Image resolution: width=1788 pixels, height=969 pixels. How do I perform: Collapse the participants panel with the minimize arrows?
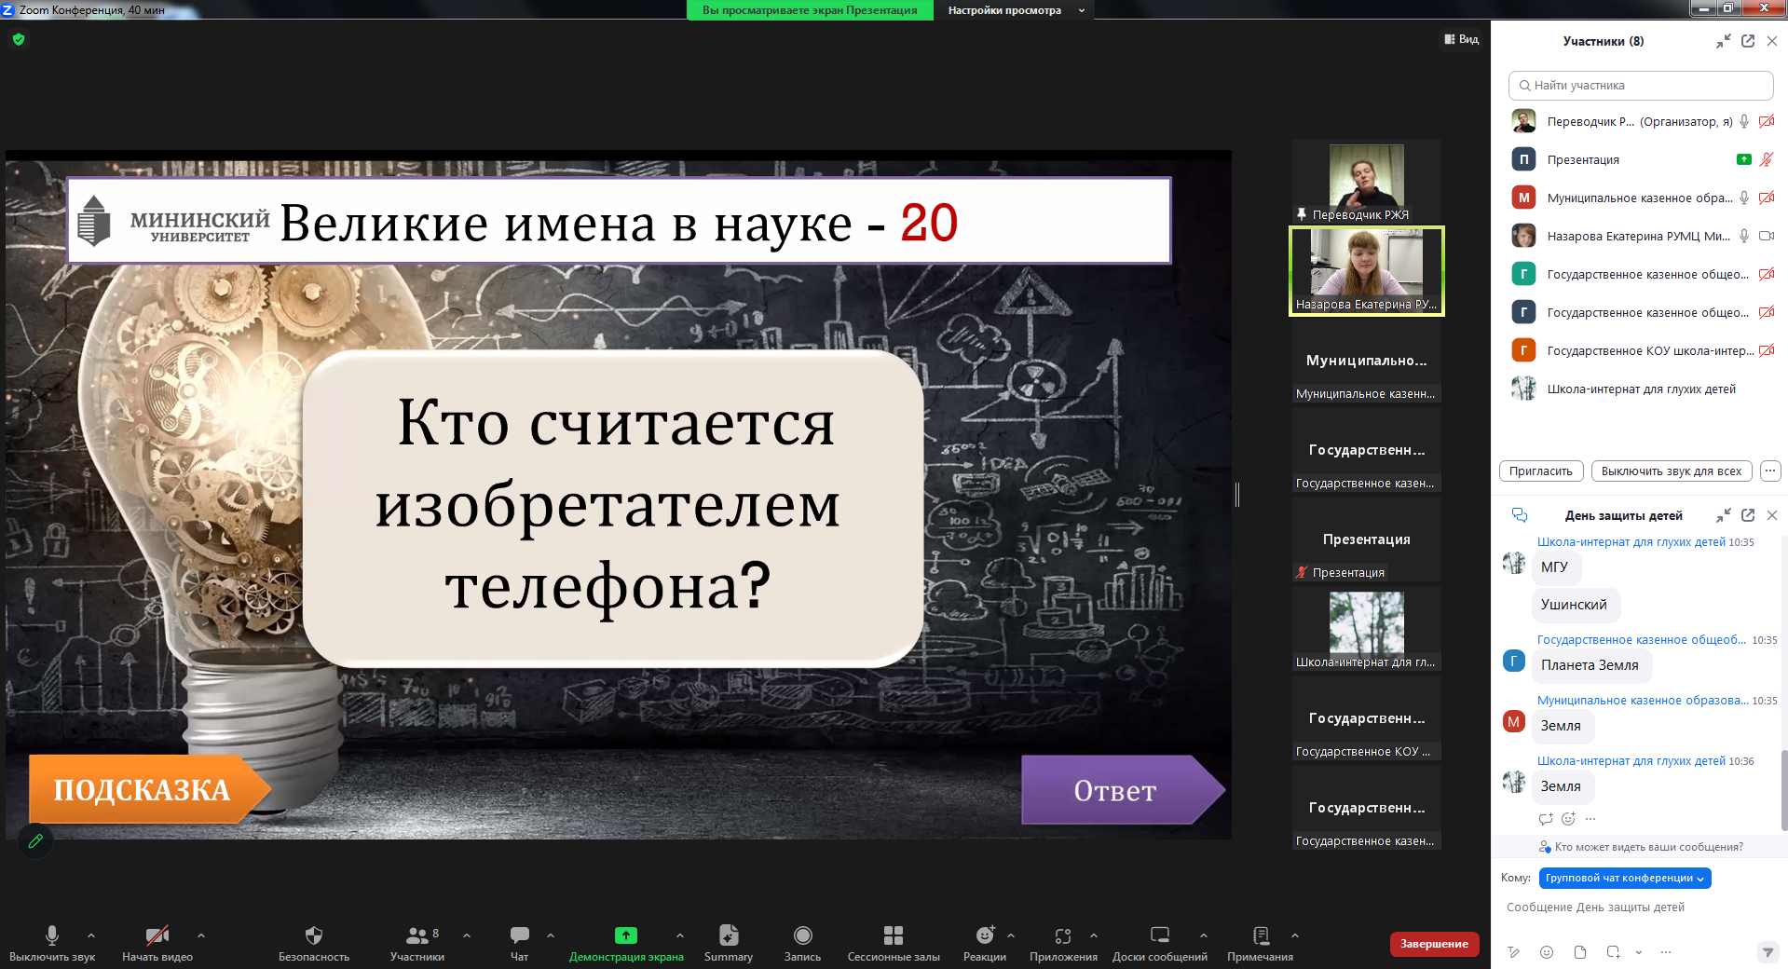point(1724,41)
